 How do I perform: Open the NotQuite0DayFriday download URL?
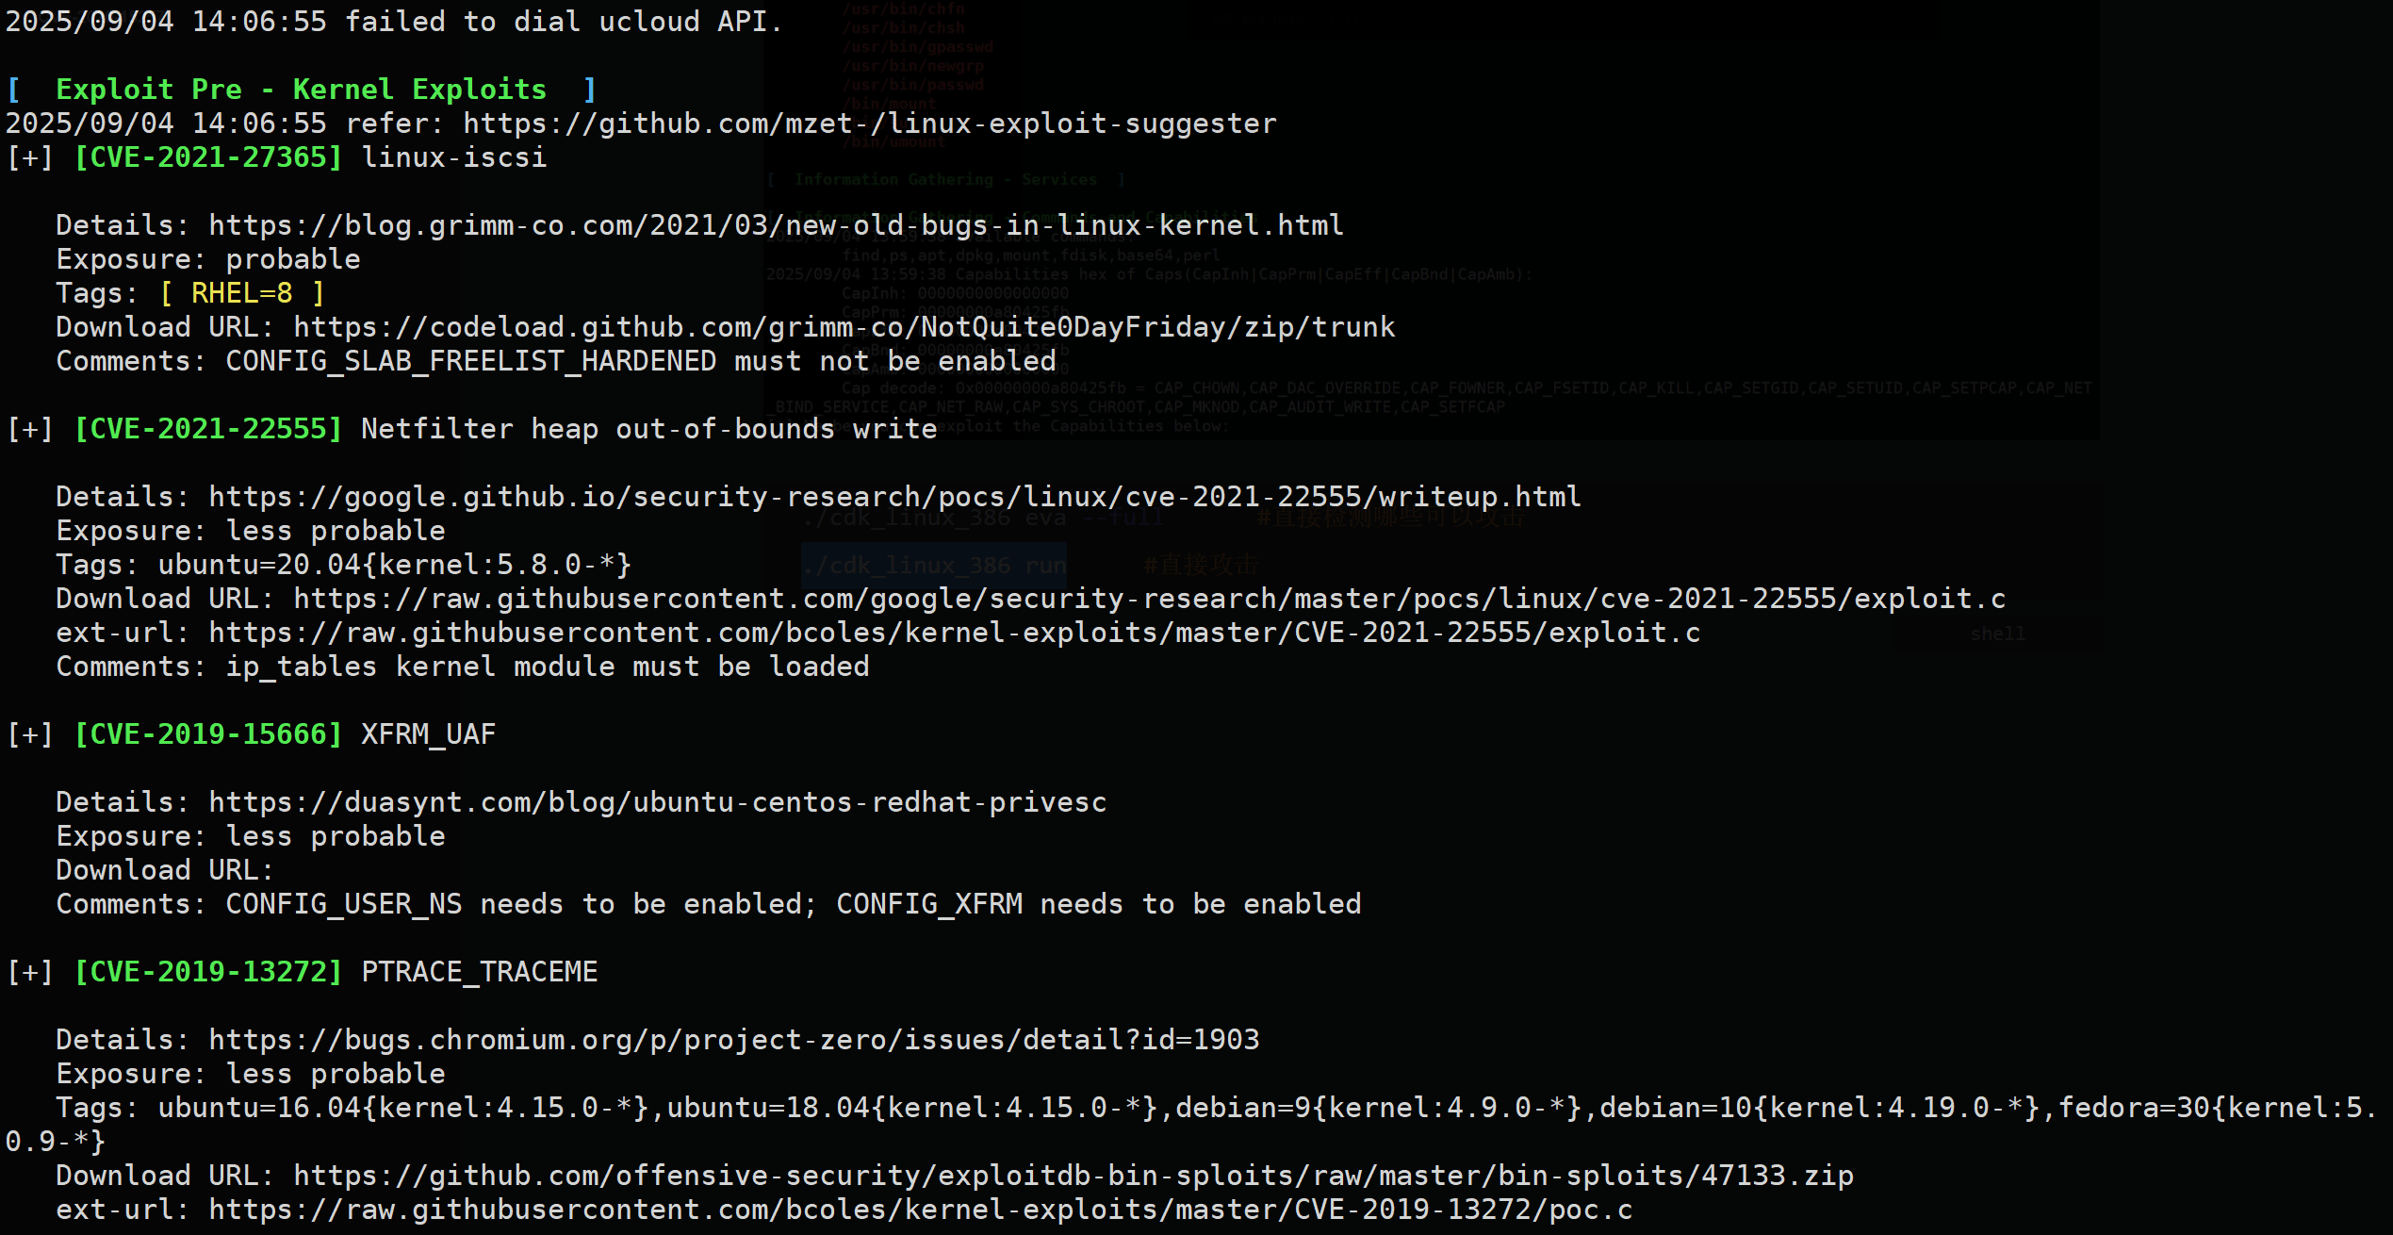click(844, 327)
